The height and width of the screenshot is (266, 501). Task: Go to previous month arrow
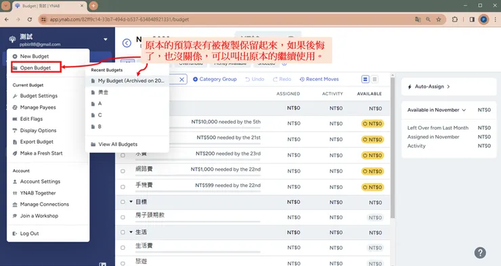[127, 43]
